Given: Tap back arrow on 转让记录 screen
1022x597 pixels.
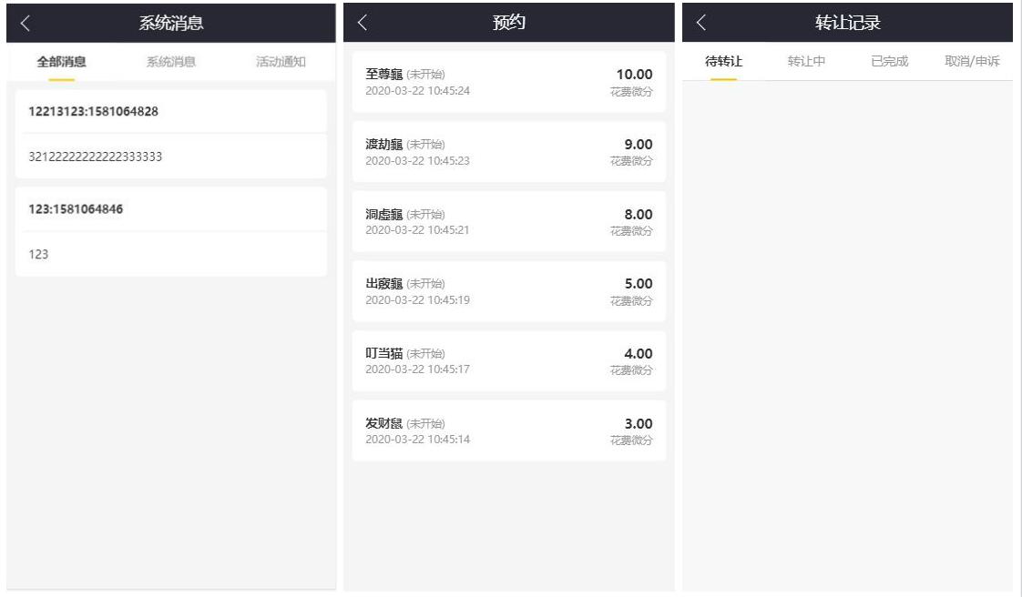Looking at the screenshot, I should (x=701, y=23).
